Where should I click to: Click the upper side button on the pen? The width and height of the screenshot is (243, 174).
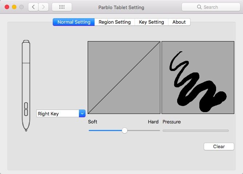(26, 106)
